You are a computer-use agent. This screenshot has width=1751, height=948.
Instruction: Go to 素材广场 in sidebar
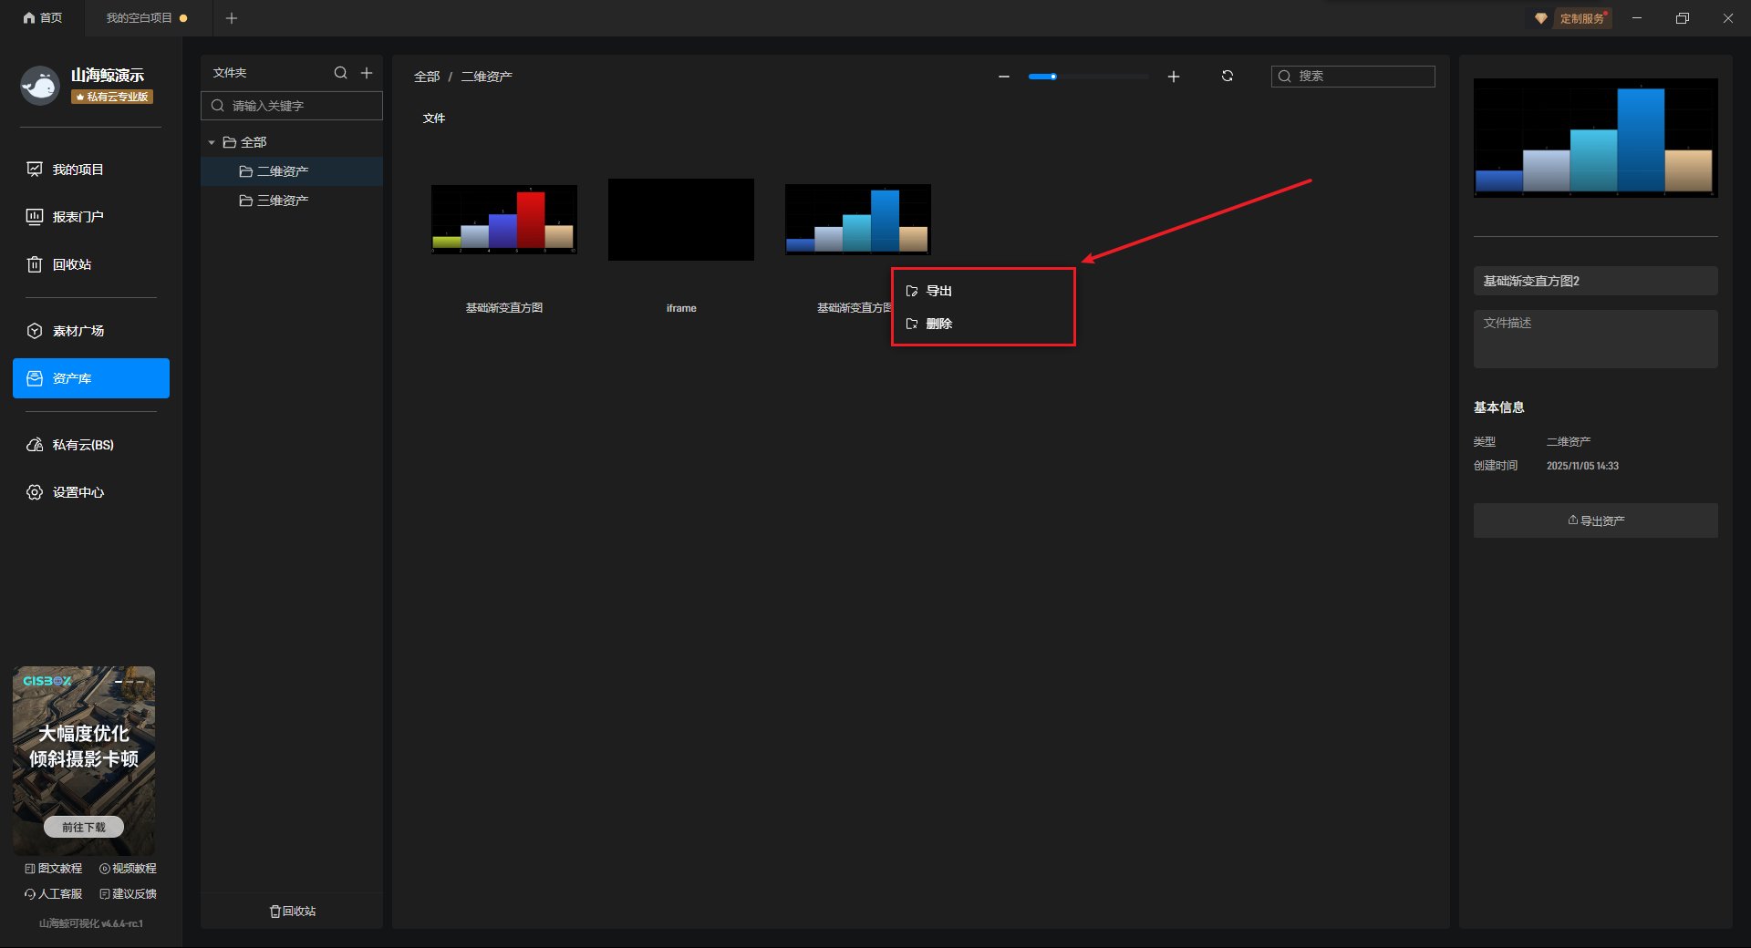(x=78, y=331)
